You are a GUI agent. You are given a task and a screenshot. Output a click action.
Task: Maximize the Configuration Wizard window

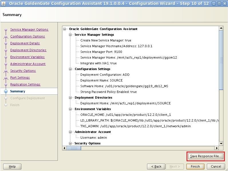pos(219,4)
